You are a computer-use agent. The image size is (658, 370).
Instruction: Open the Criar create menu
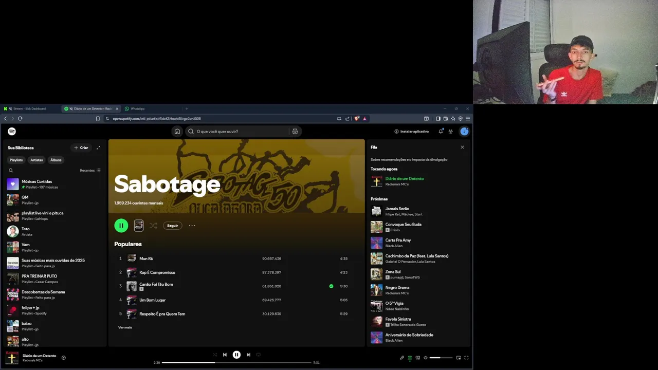(81, 148)
